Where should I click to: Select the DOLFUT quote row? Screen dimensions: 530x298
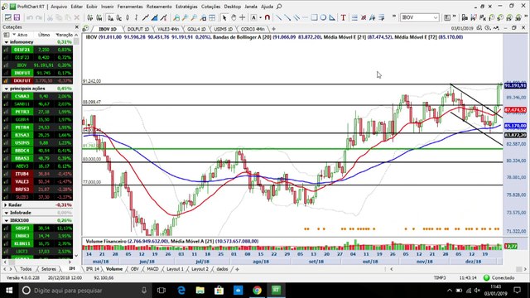point(37,81)
